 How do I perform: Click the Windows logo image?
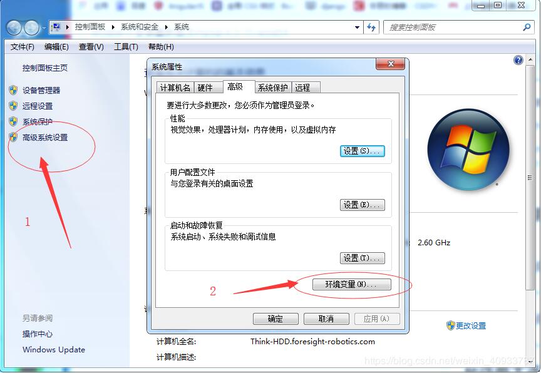pos(468,150)
